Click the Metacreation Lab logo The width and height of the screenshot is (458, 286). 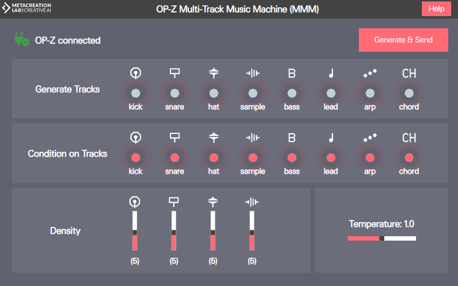pos(26,8)
